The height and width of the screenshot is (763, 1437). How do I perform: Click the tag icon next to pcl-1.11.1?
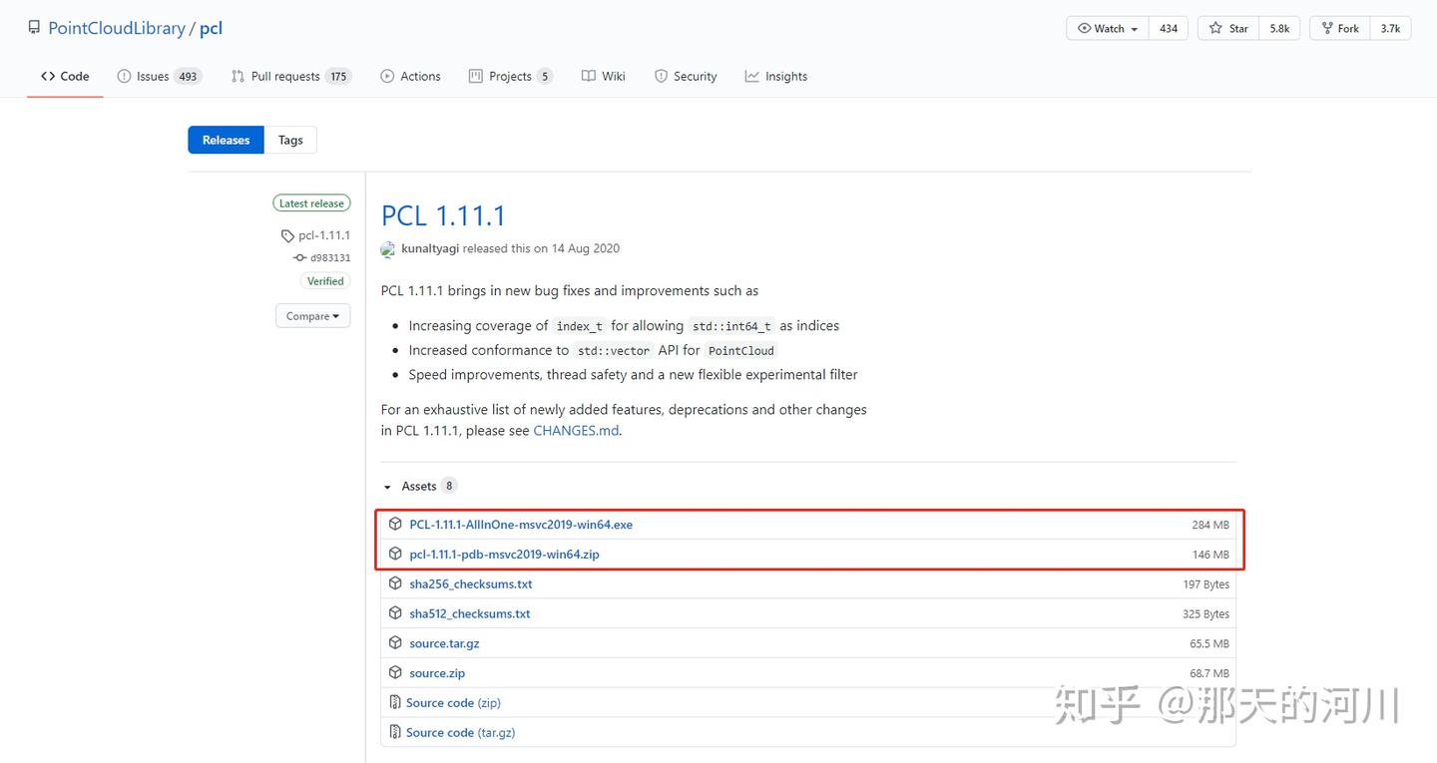tap(287, 235)
